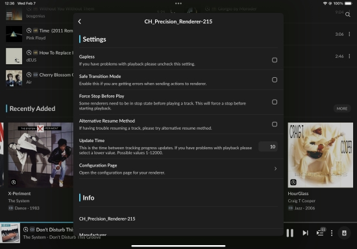The image size is (357, 249).
Task: Click the Don't Disturb This Groove title
Action: pyautogui.click(x=55, y=230)
